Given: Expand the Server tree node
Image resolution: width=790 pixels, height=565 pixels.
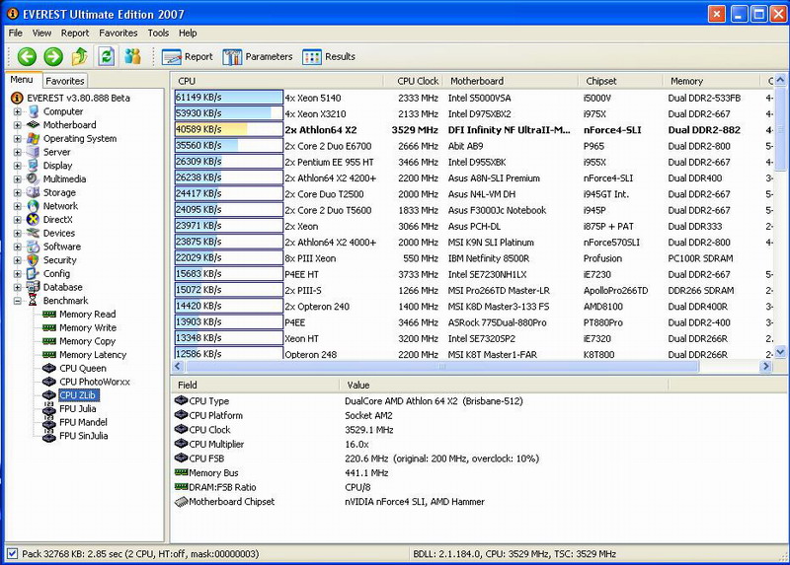Looking at the screenshot, I should pos(18,152).
